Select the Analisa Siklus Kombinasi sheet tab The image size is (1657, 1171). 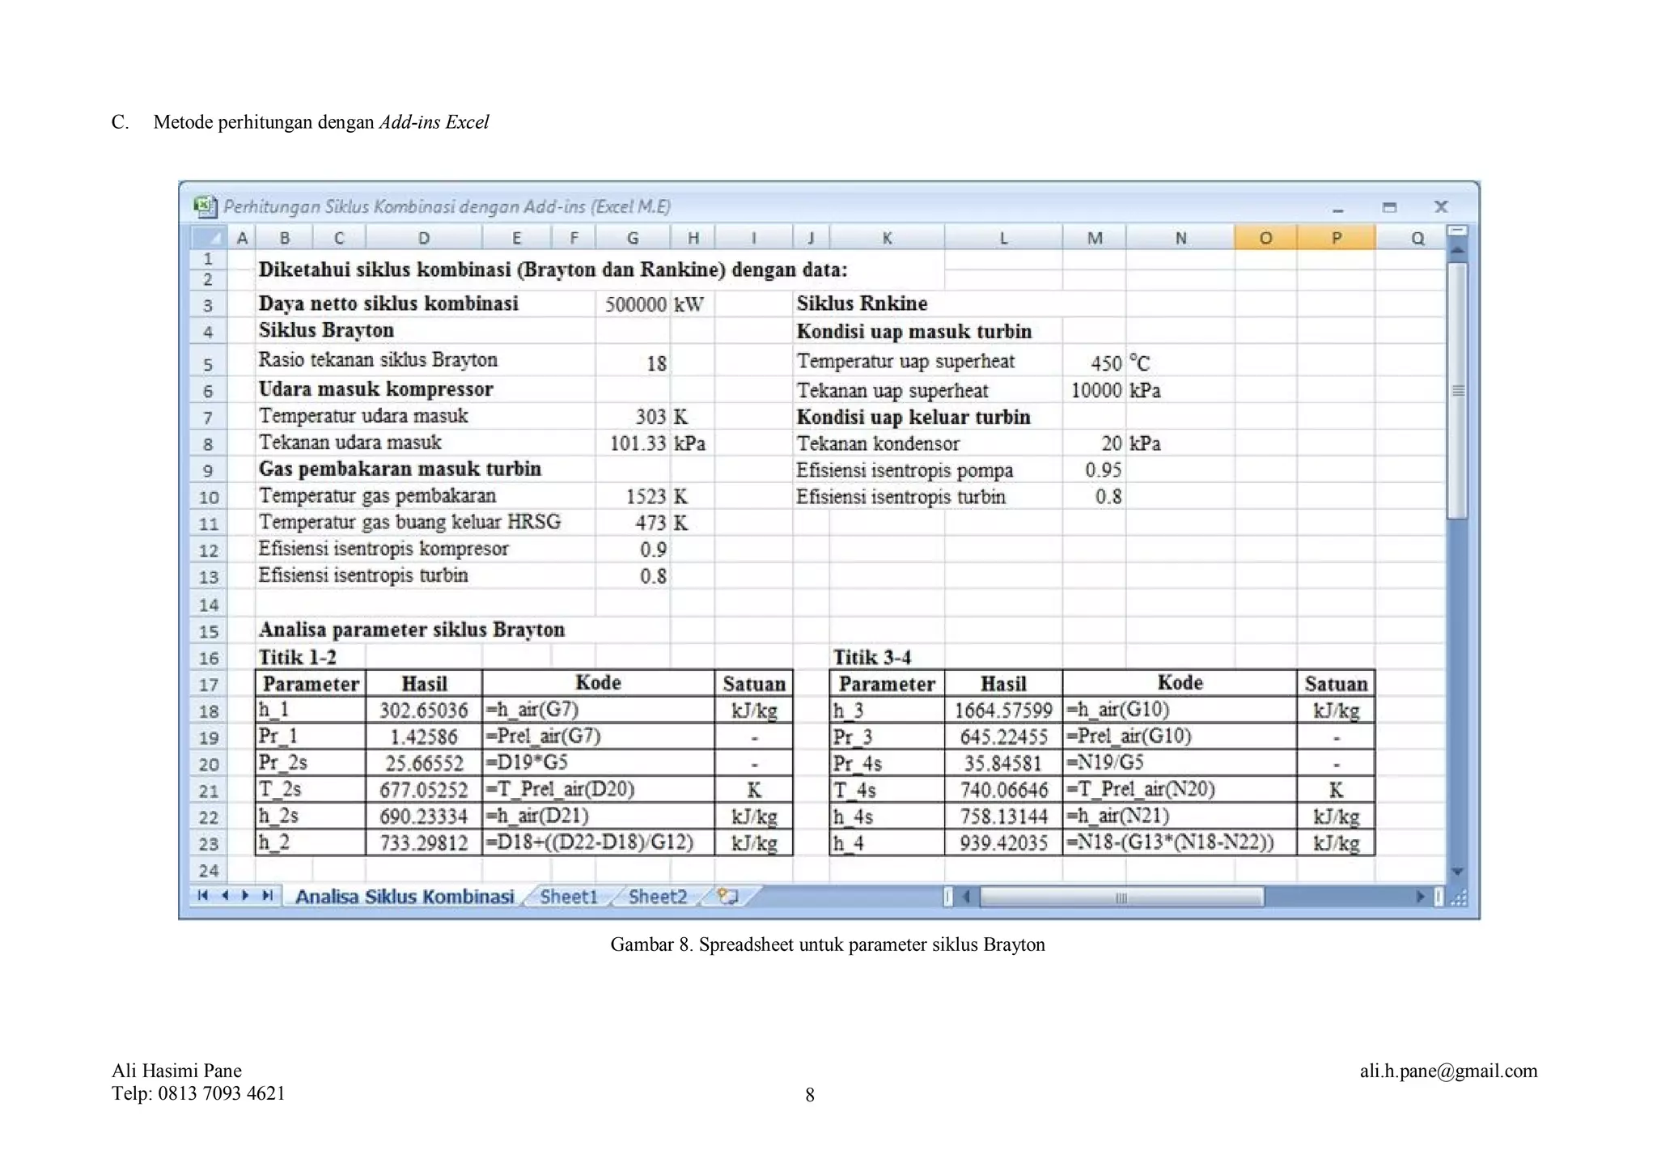[404, 897]
